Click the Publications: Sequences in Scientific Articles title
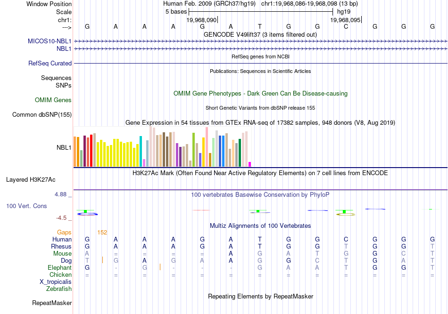448x314 pixels. point(260,71)
